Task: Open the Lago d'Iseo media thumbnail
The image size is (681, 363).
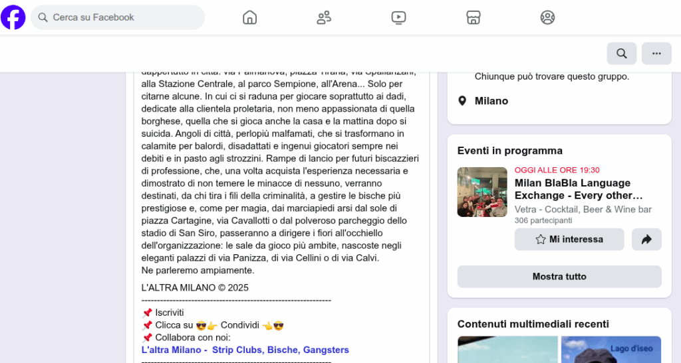Action: [x=611, y=350]
